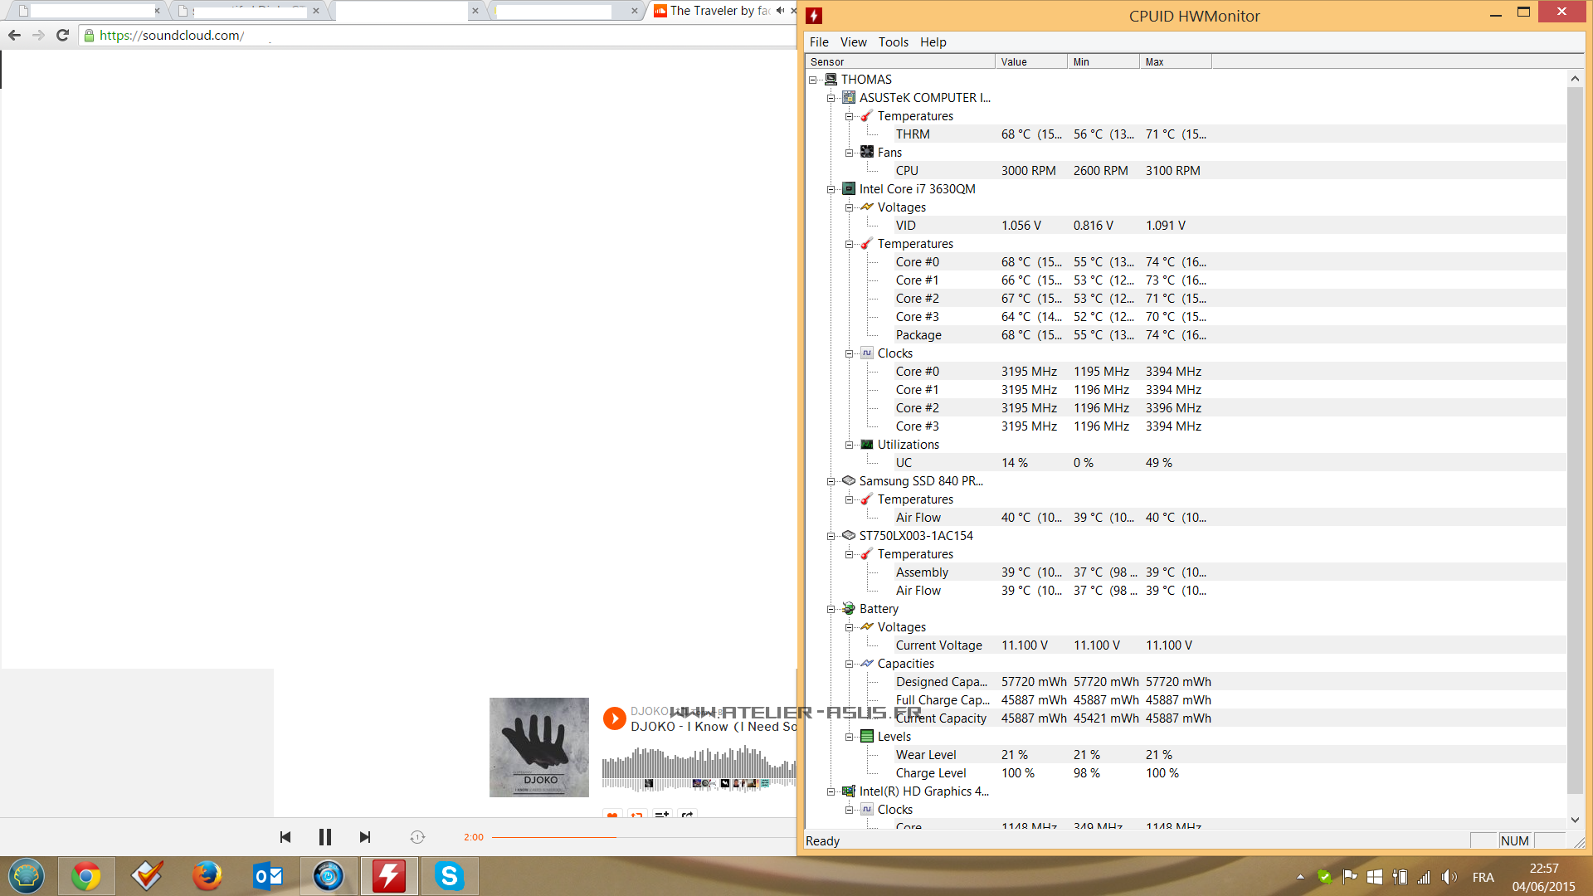Click the Value column header
Screen dimensions: 1593x896
(1030, 62)
